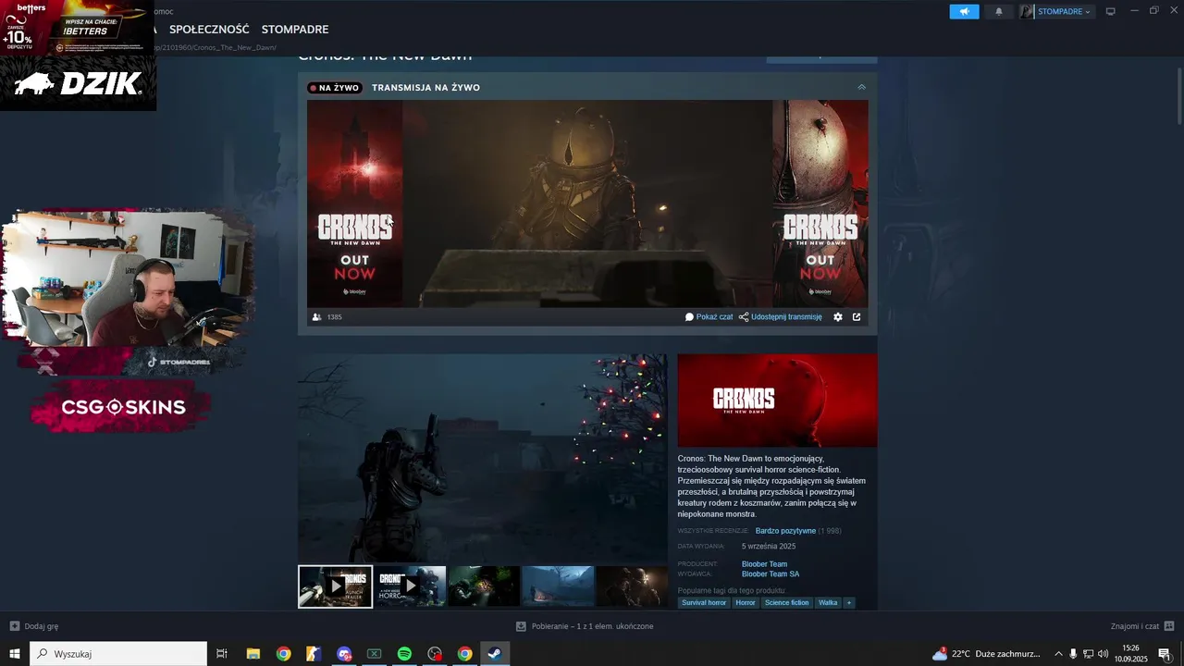Click the Wyszukaj taskbar search field
Viewport: 1184px width, 666px height.
(118, 654)
